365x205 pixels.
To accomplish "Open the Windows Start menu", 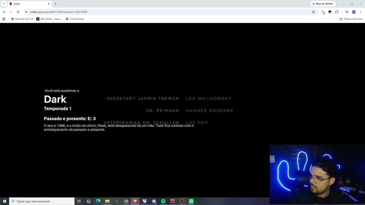I will click(5, 201).
